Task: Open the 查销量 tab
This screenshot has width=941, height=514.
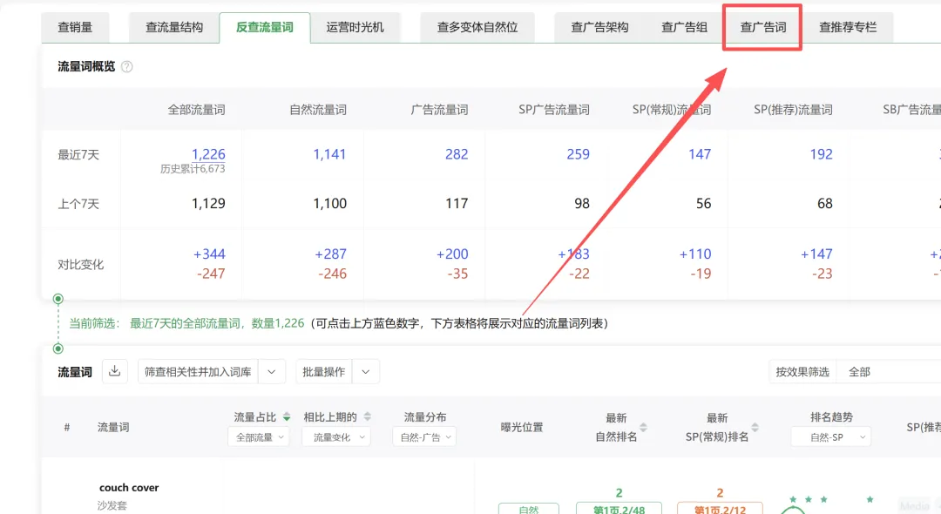Action: pos(75,28)
